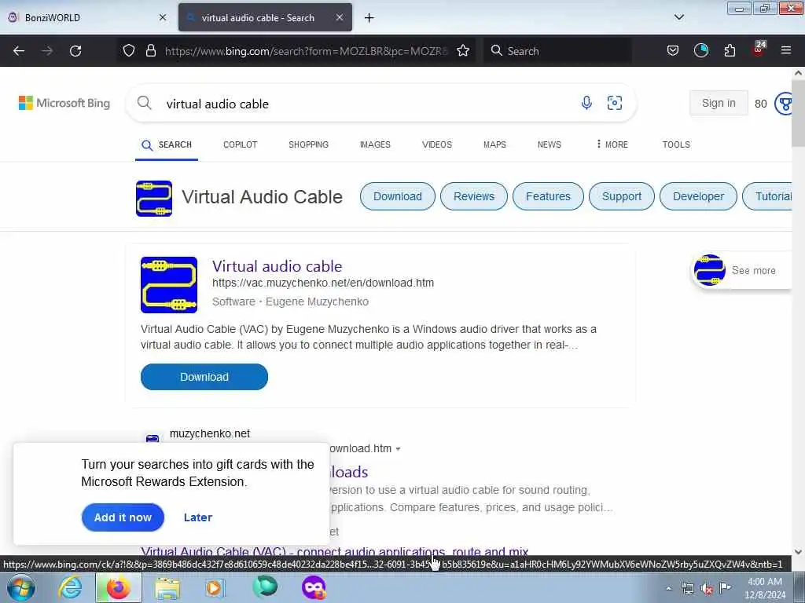Click the Virtual Audio Cable header logo

tap(154, 199)
